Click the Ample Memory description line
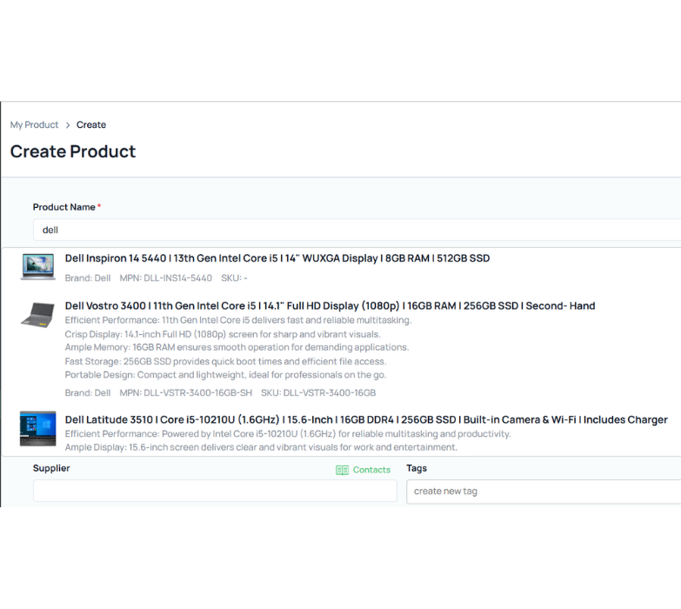 click(237, 347)
